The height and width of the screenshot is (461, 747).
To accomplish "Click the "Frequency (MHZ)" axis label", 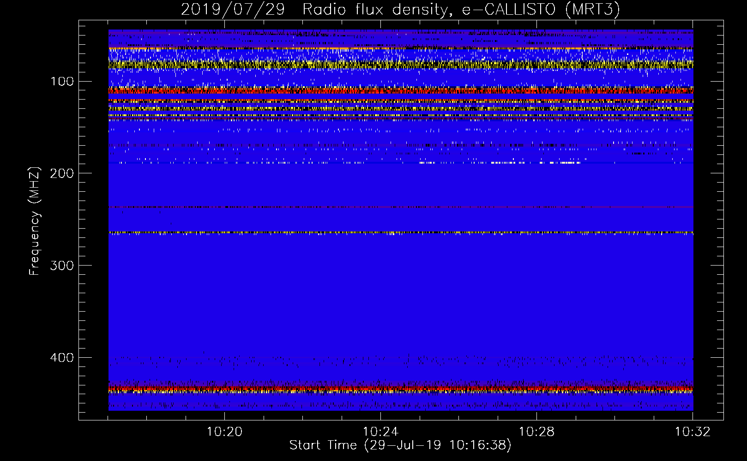I will click(35, 221).
